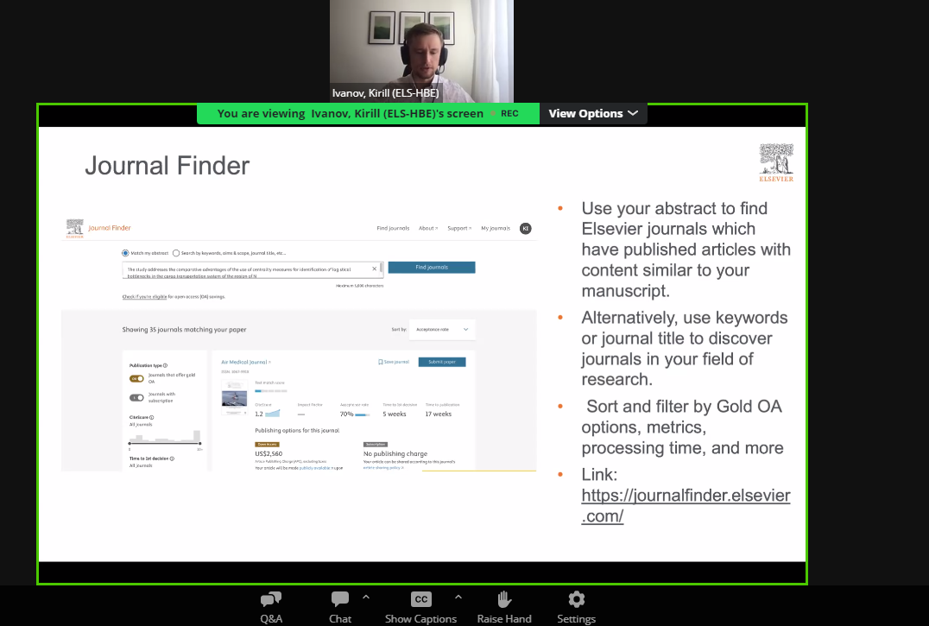Click the Journal Finder logo in the site header
929x626 pixels.
pos(98,228)
